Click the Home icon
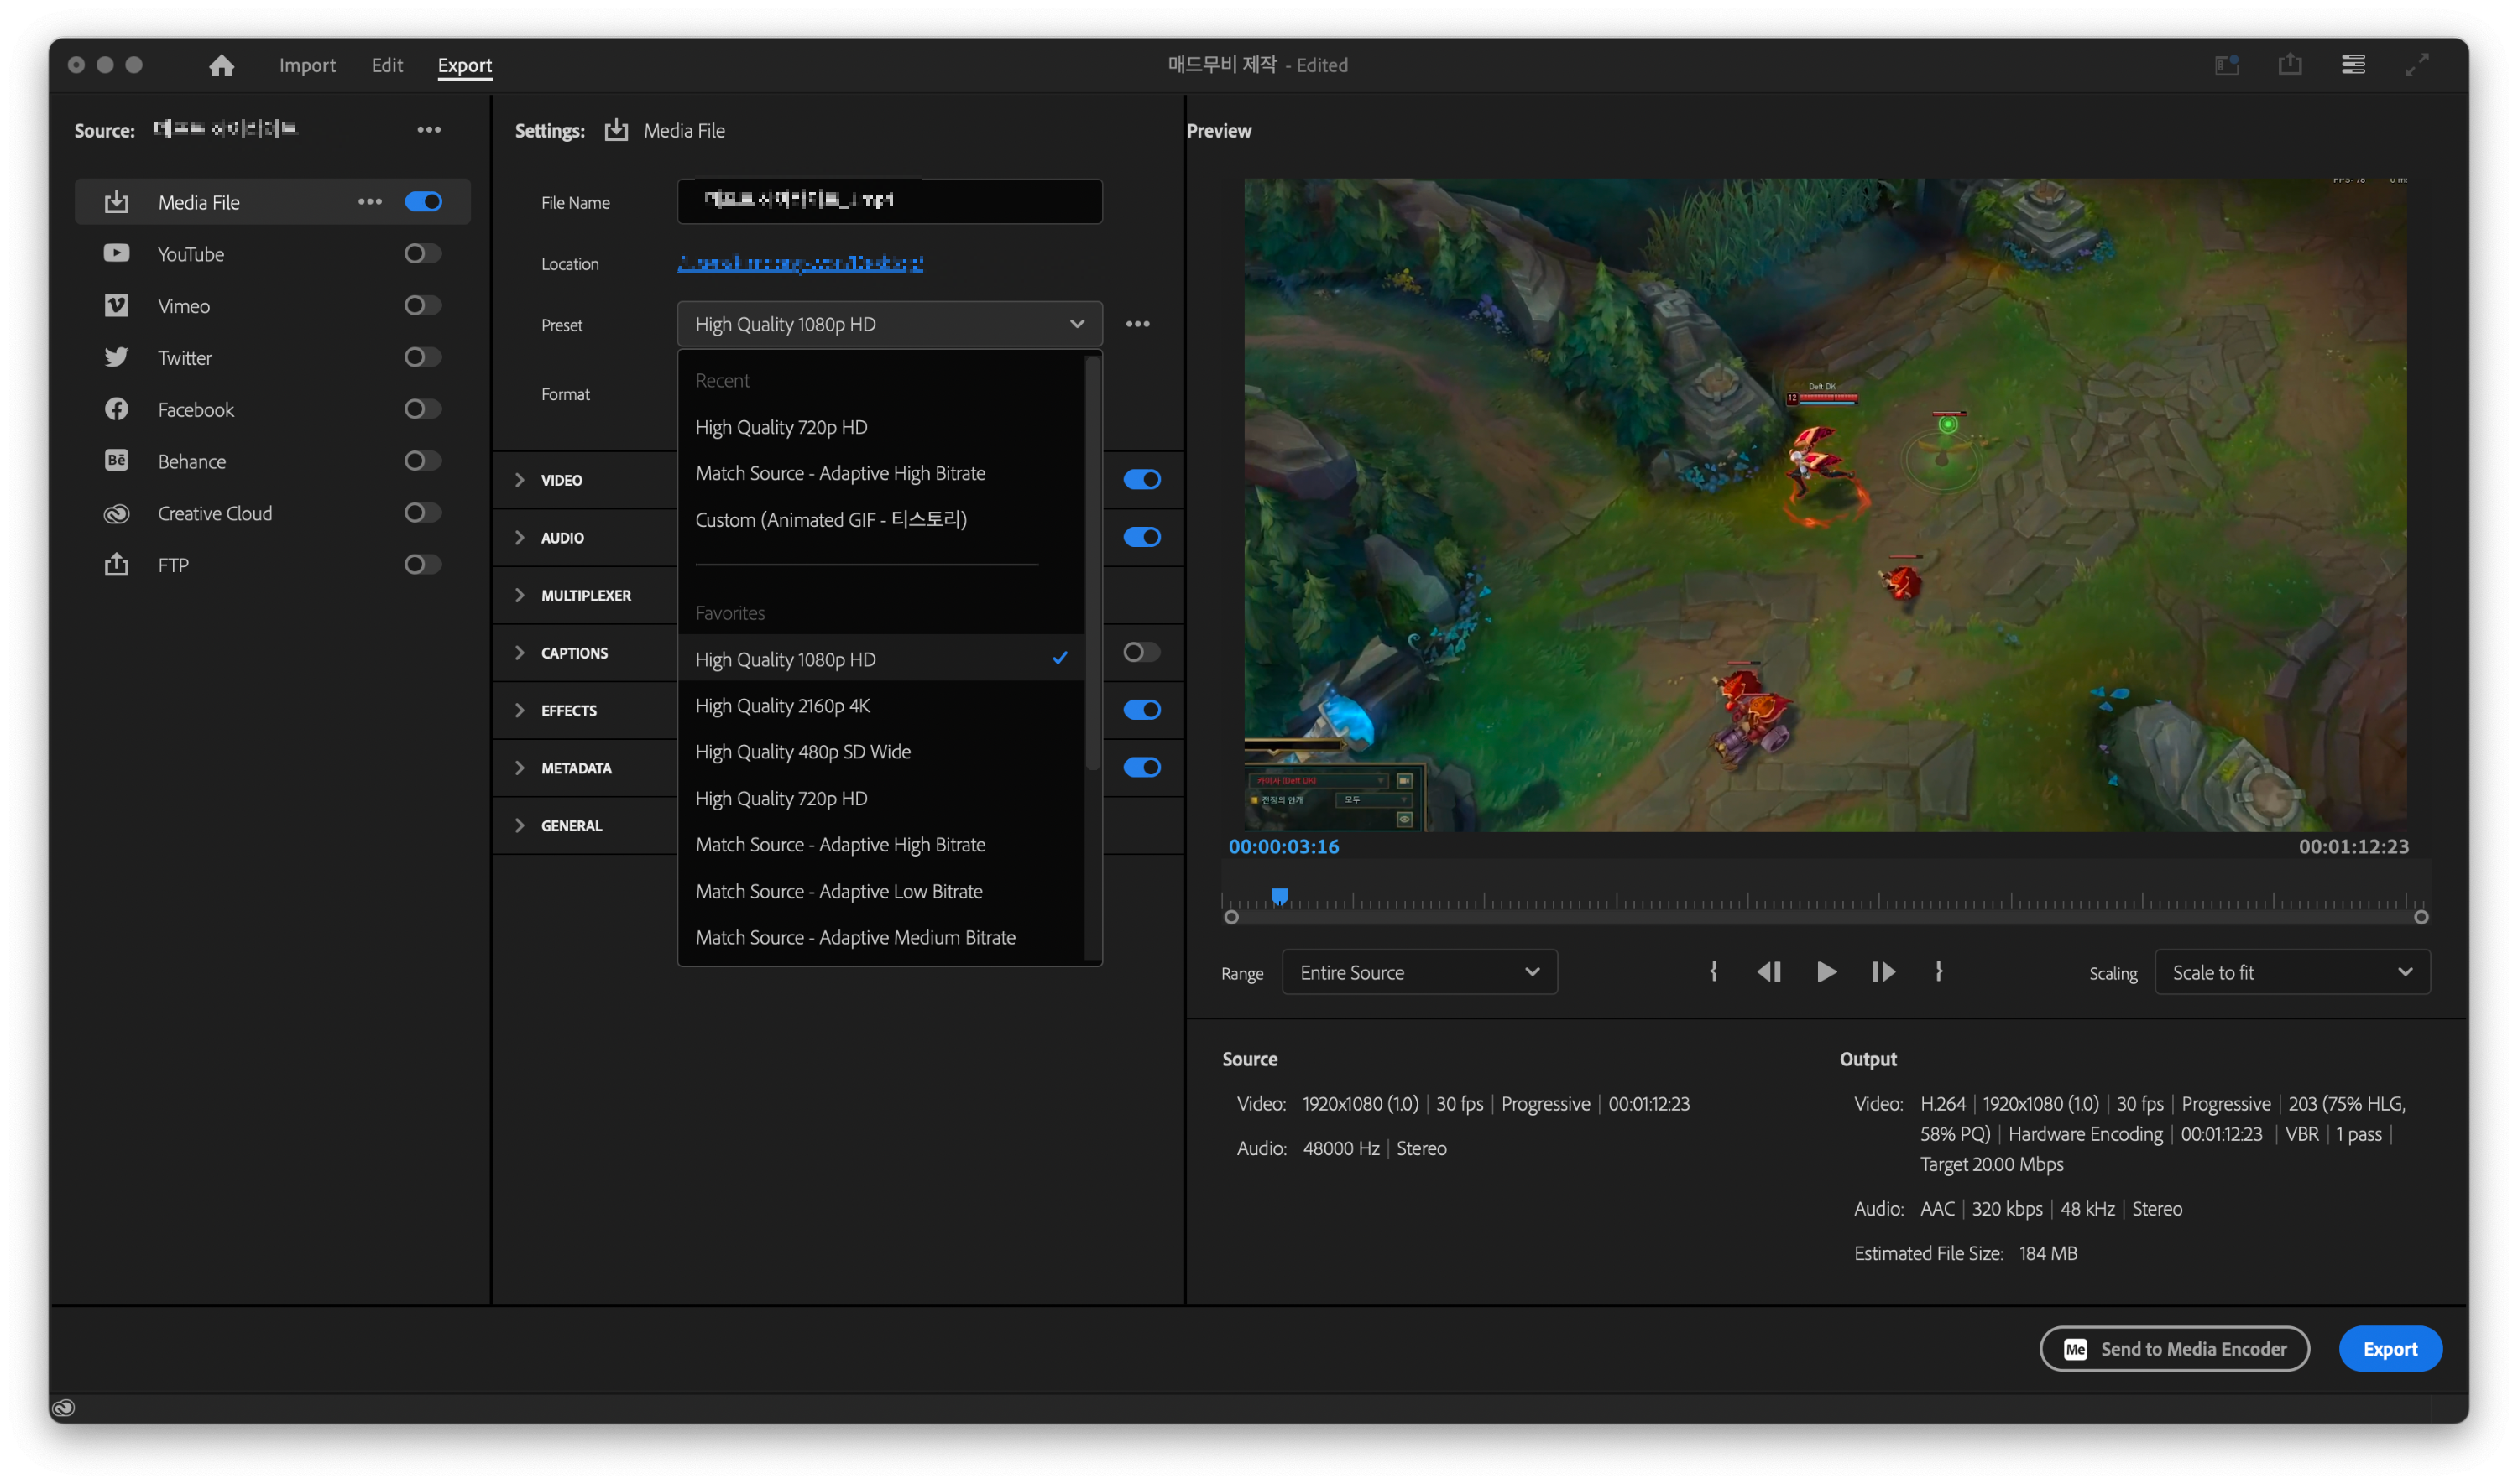 (221, 65)
